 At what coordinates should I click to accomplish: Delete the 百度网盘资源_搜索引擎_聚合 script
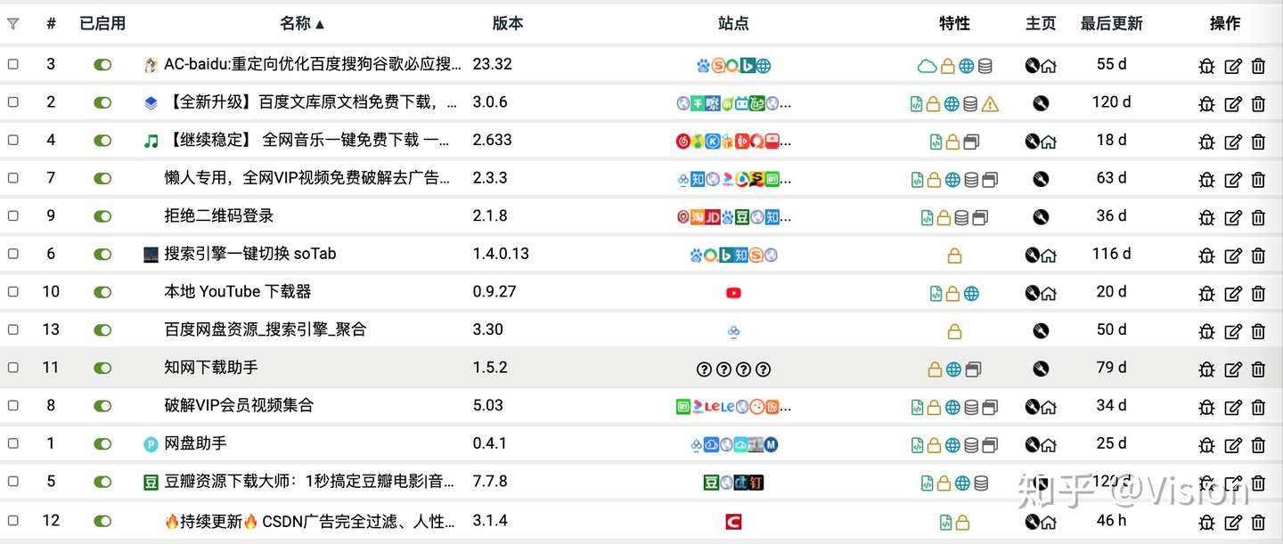[x=1258, y=331]
